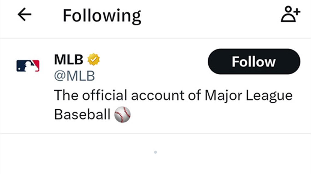Tap the add-person icon in the header
Screen dimensions: 311x174
[x=291, y=15]
